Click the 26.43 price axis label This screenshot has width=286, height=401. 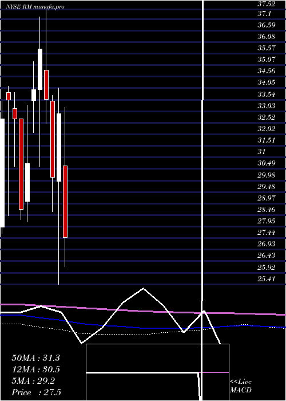click(x=267, y=255)
